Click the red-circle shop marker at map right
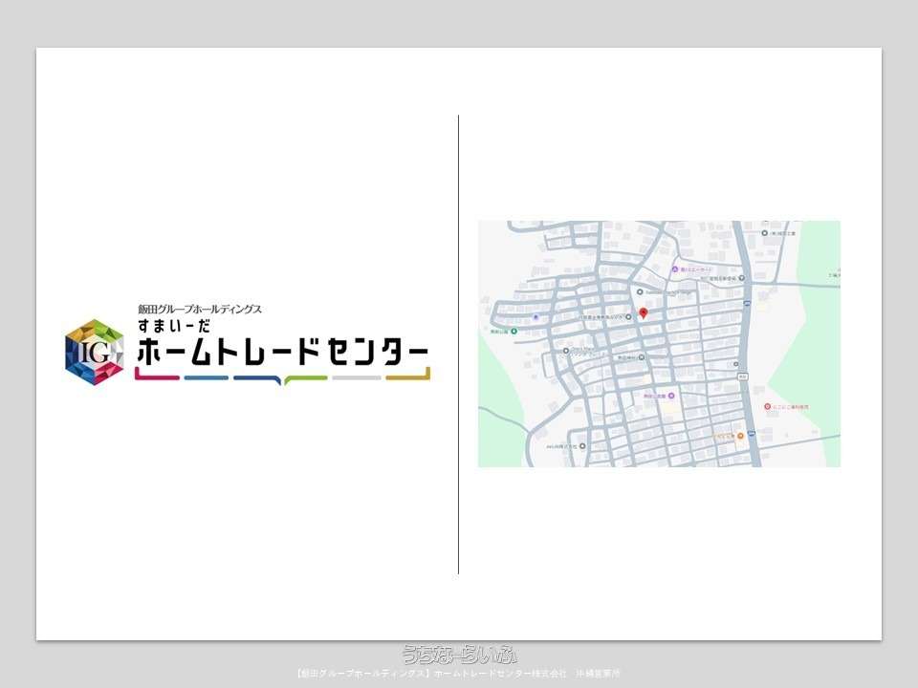This screenshot has height=688, width=918. click(768, 407)
